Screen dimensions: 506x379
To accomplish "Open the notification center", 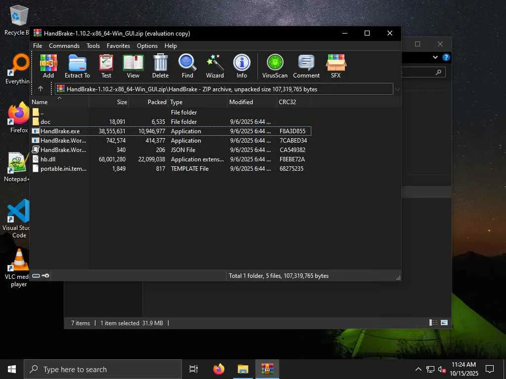I will (x=490, y=369).
